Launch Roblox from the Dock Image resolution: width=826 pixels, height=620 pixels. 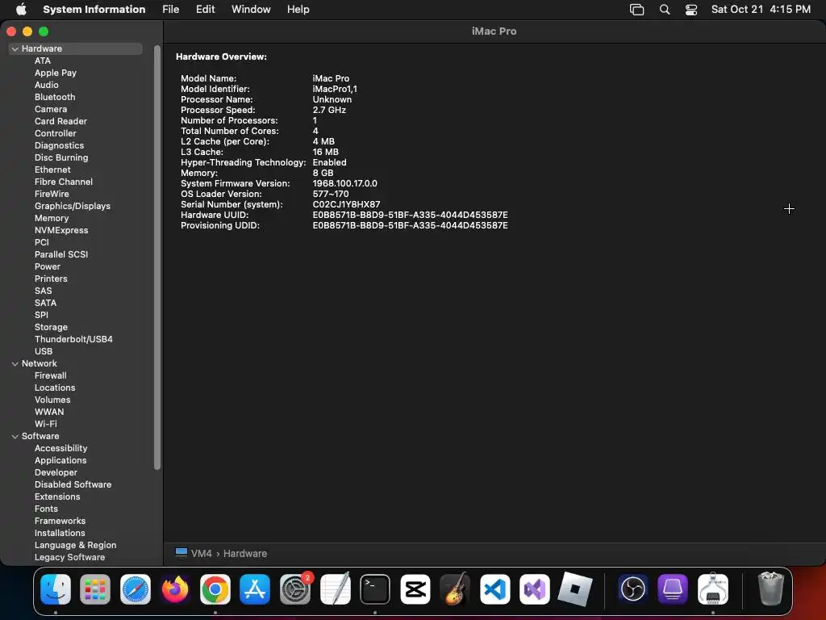(x=574, y=589)
